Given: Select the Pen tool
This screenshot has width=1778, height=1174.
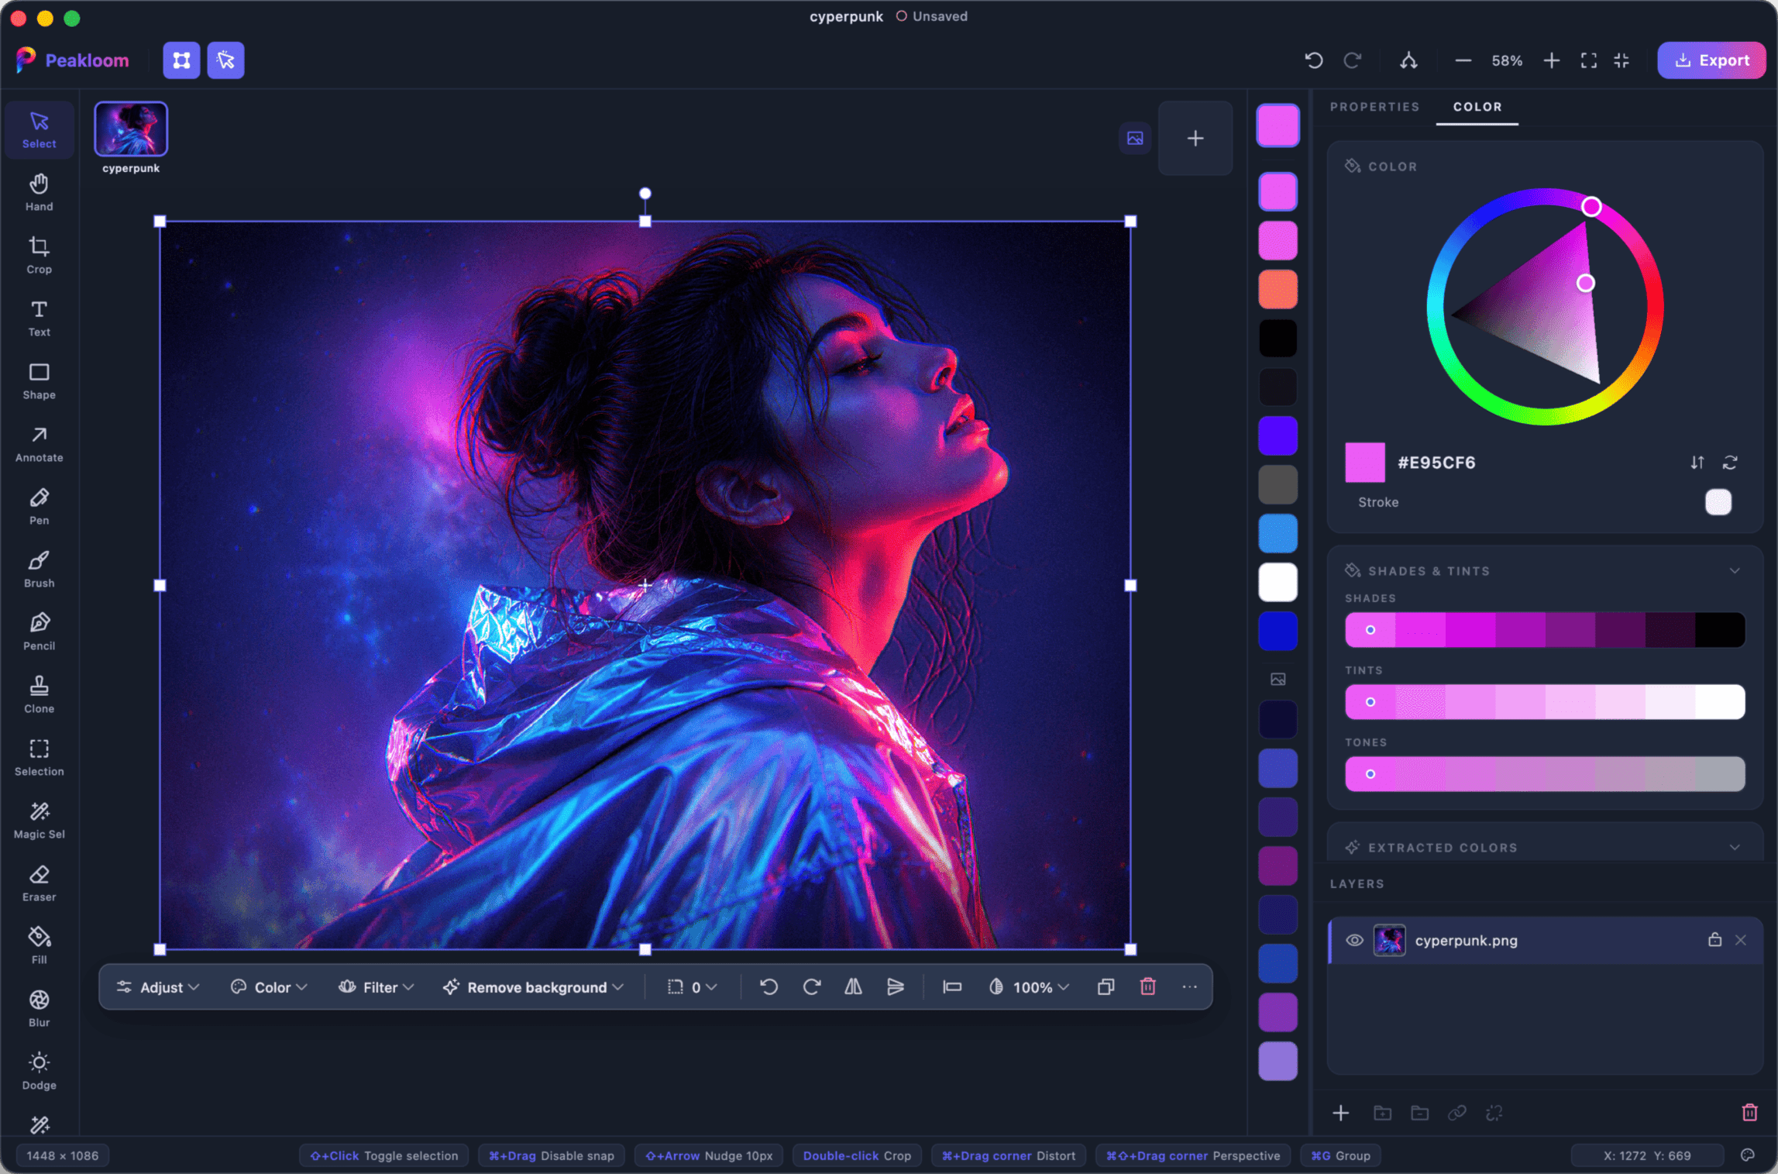Looking at the screenshot, I should point(39,506).
